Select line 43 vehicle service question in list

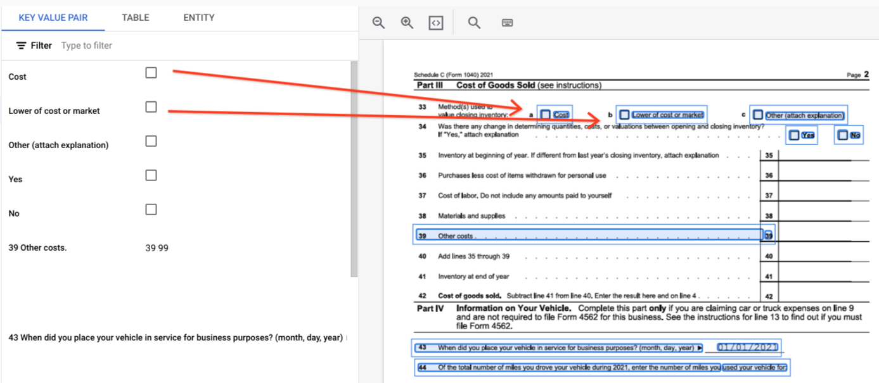176,337
